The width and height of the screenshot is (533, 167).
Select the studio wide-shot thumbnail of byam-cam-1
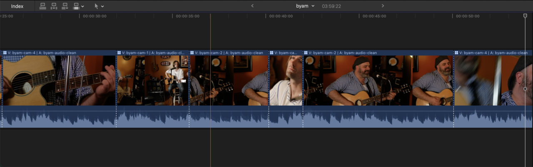click(x=153, y=80)
